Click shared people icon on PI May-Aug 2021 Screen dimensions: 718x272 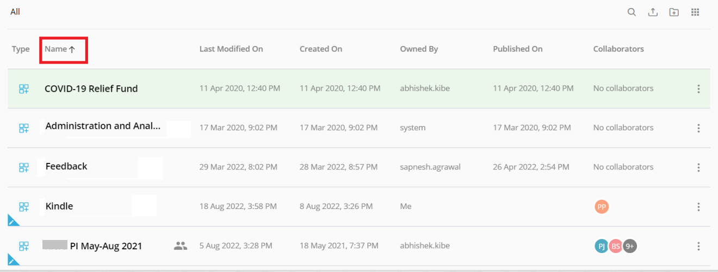tap(180, 246)
